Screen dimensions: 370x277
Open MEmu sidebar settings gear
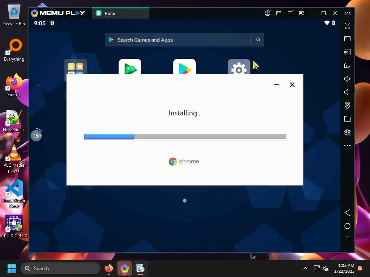(347, 132)
